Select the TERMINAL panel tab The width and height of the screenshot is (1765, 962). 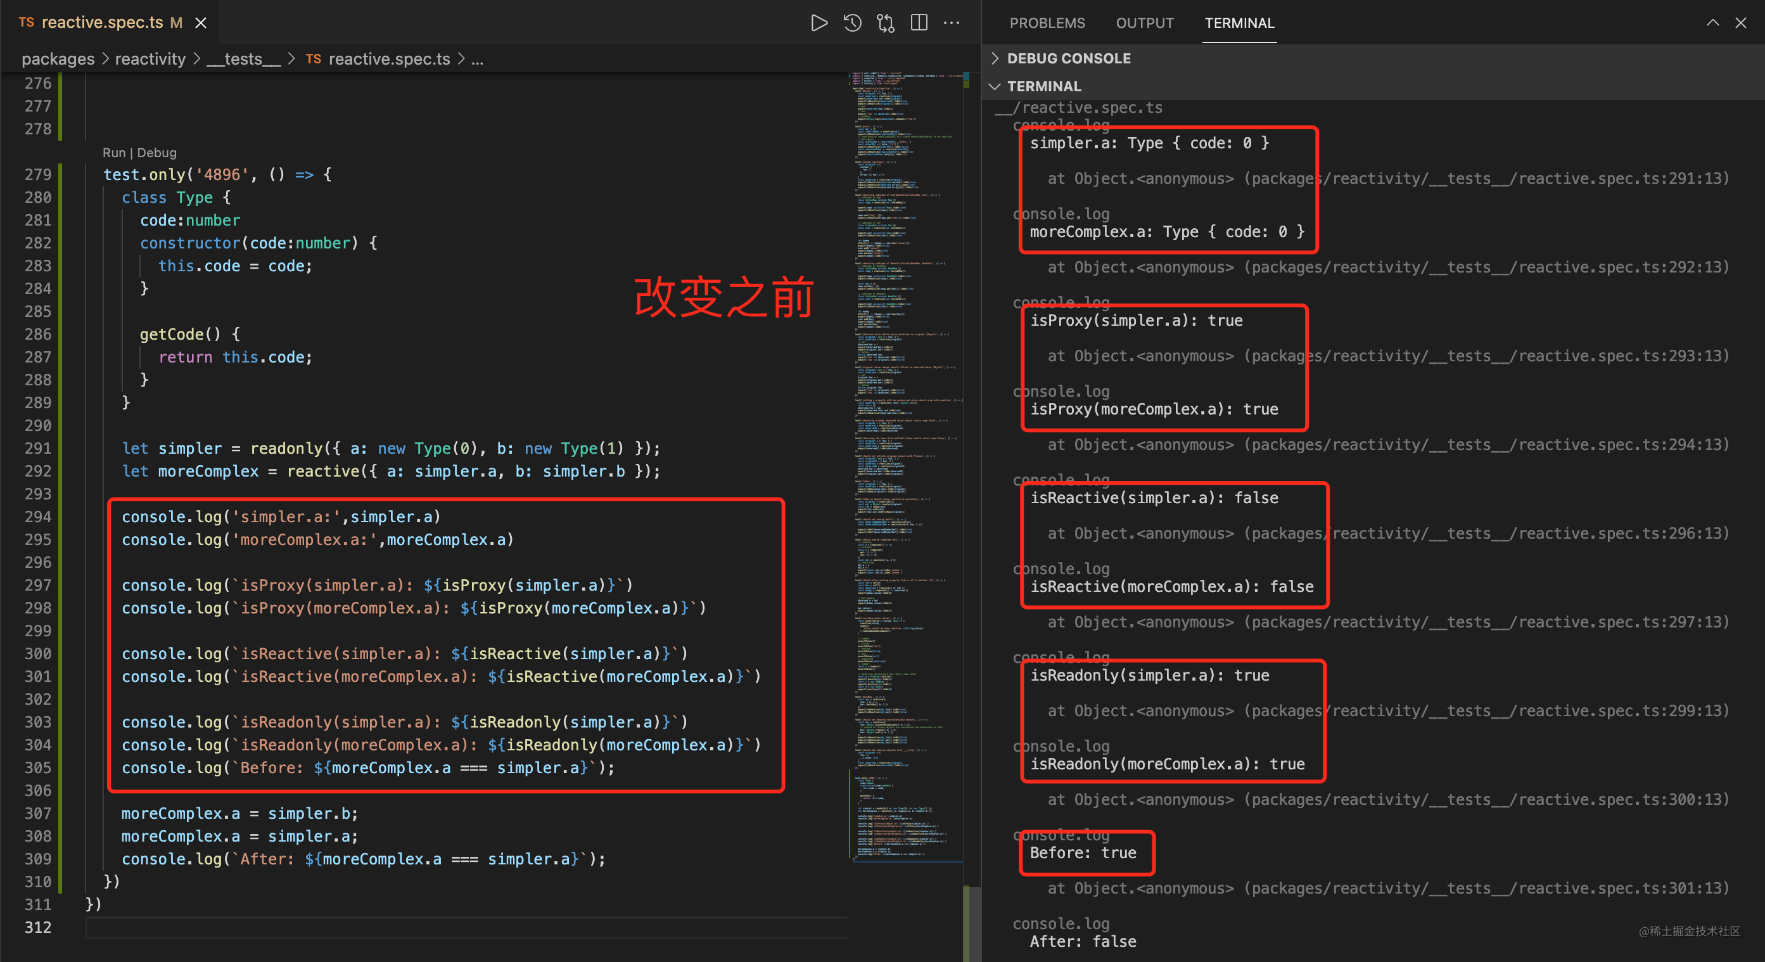pos(1239,23)
